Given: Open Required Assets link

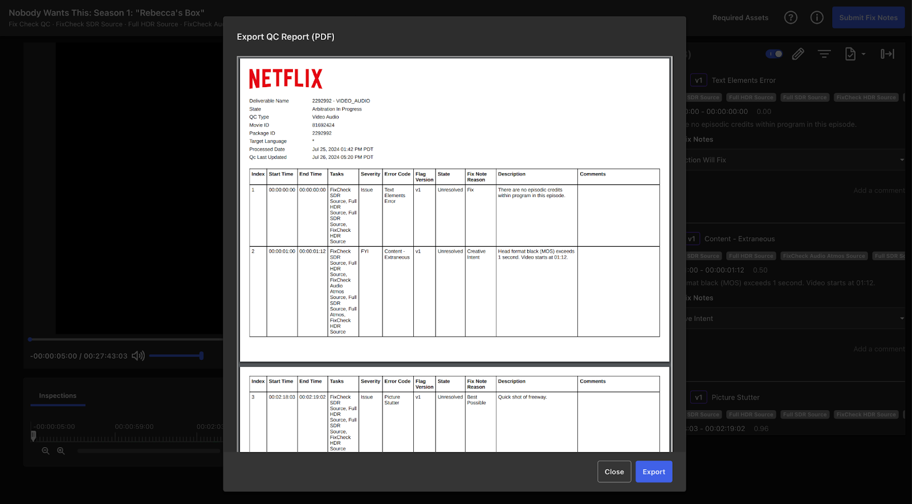Looking at the screenshot, I should (740, 18).
